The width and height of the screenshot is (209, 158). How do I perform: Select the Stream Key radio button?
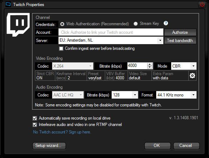click(x=136, y=24)
